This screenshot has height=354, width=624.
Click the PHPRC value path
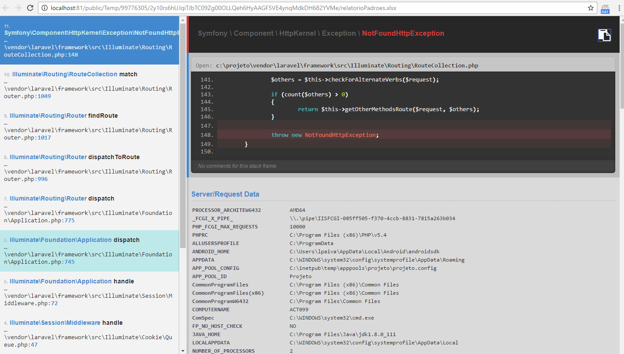(338, 235)
